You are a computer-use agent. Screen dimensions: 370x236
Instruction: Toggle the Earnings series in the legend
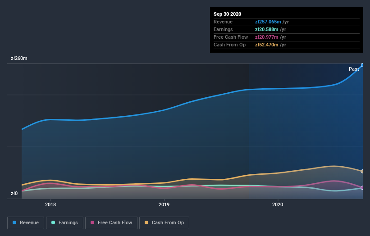[64, 223]
